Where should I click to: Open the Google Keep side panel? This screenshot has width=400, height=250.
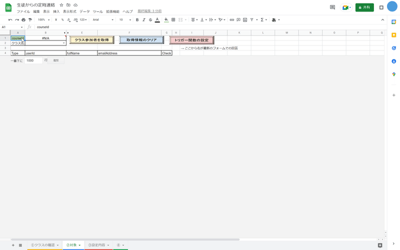click(x=393, y=35)
